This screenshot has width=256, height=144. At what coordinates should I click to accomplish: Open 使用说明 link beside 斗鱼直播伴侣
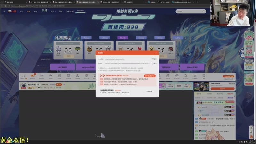tap(126, 76)
